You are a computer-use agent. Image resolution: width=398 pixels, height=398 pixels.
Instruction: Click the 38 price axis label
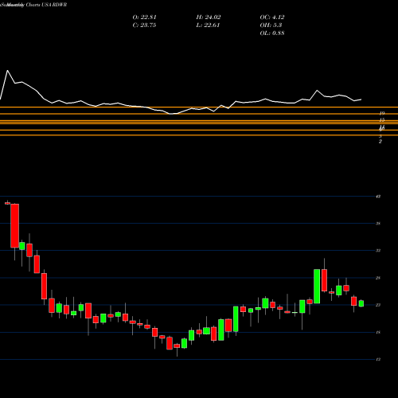378,224
